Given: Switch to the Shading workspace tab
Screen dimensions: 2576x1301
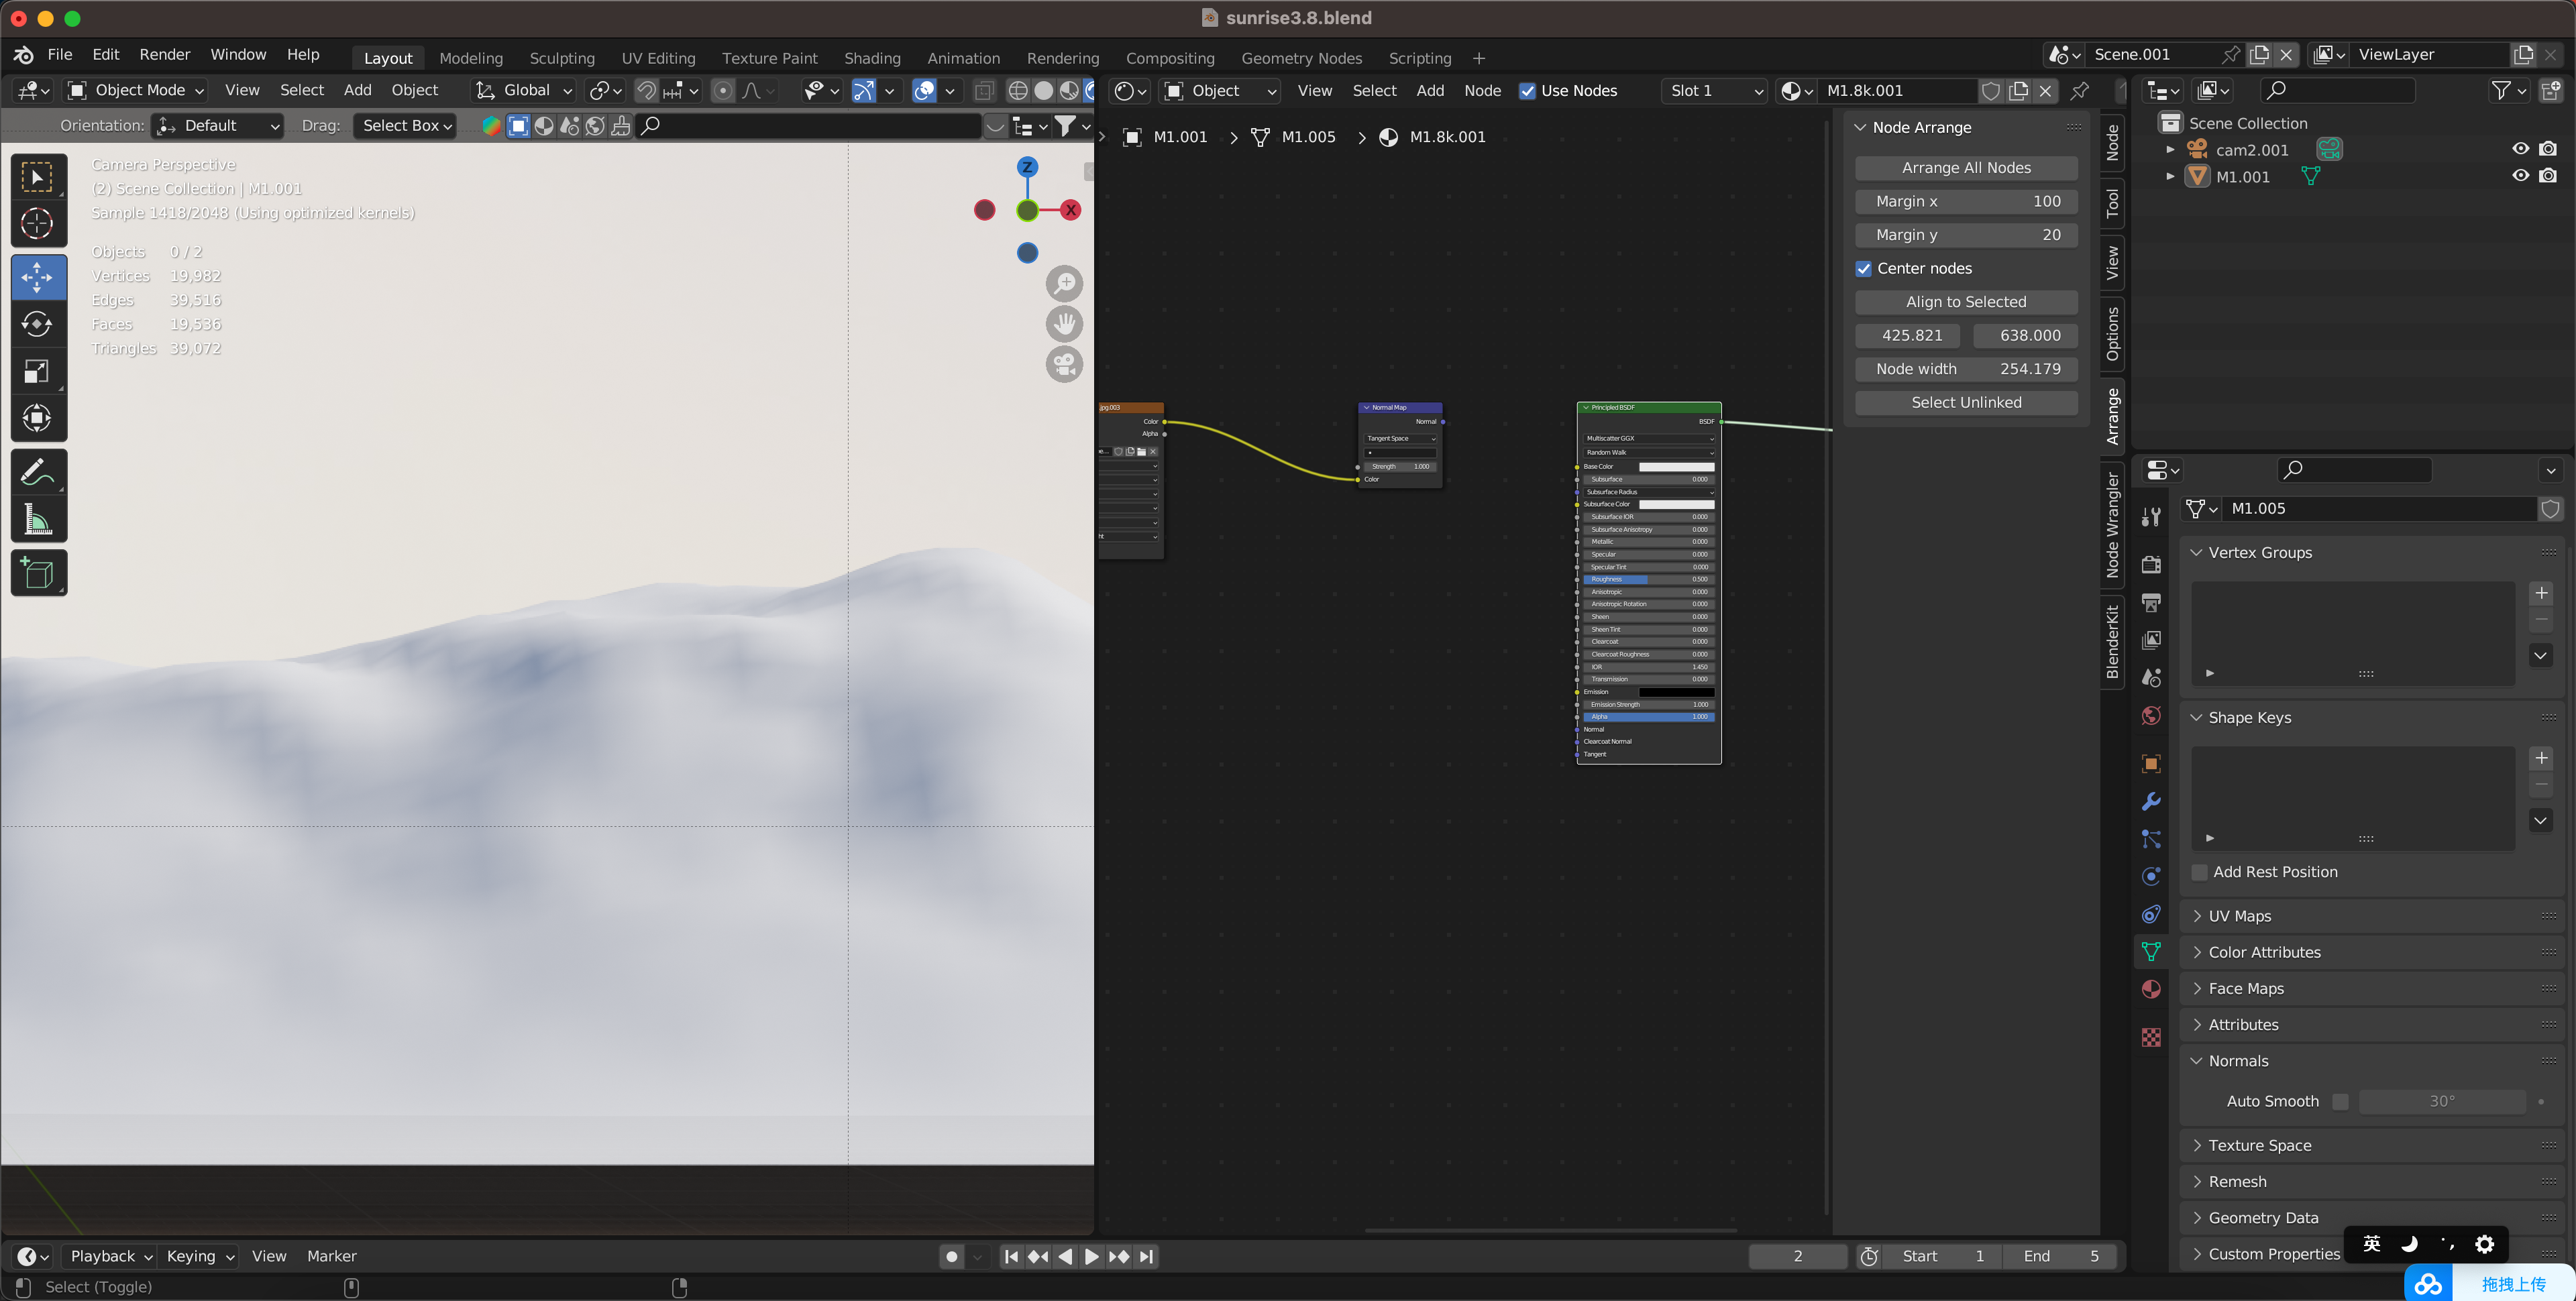Looking at the screenshot, I should point(871,58).
